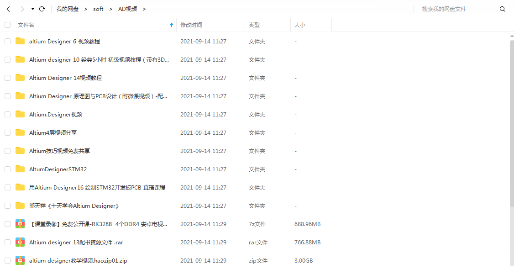Open the navigation history dropdown arrow
514x269 pixels.
[33, 9]
